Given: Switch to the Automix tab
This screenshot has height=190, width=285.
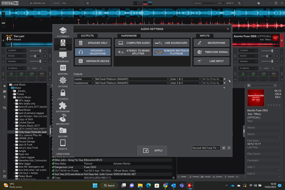Looking at the screenshot, I should [218, 177].
